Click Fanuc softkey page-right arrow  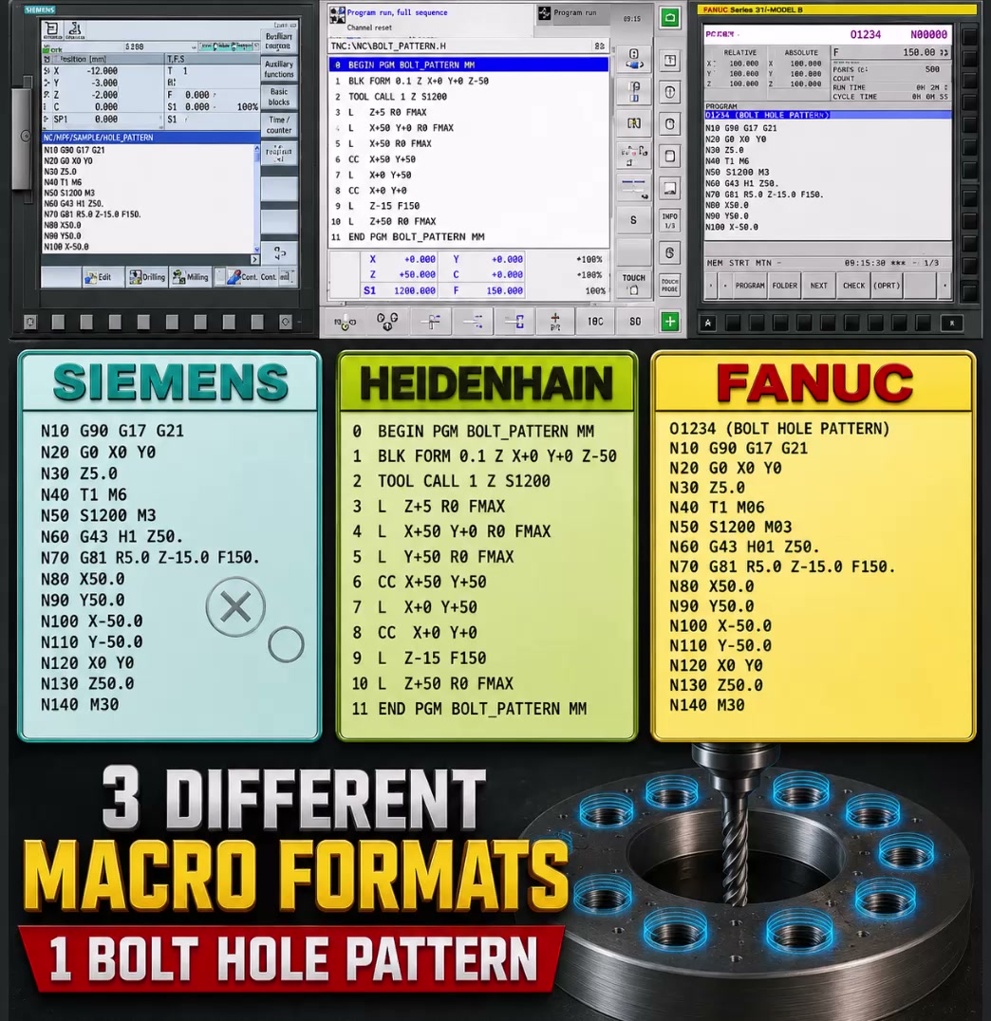click(x=944, y=286)
